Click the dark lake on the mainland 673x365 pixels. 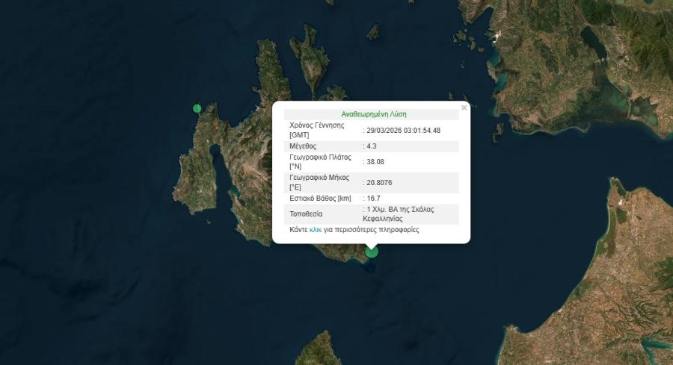tap(593, 42)
